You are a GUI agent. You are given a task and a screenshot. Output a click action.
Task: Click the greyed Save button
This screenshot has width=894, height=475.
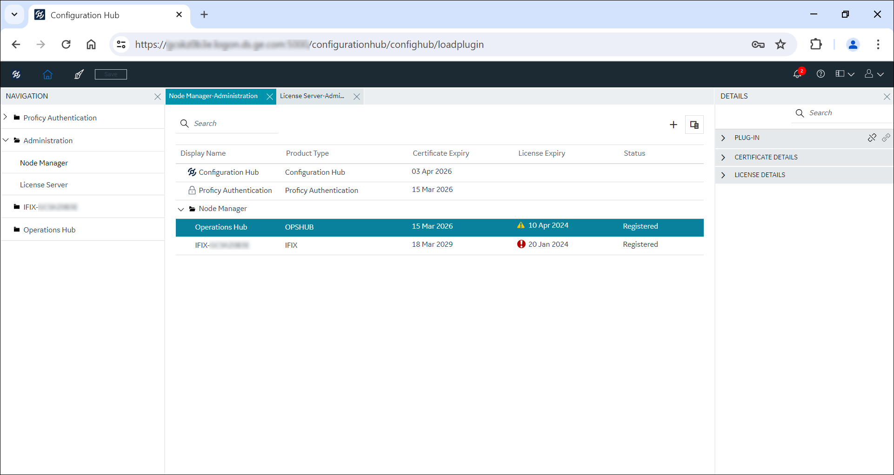pos(111,74)
